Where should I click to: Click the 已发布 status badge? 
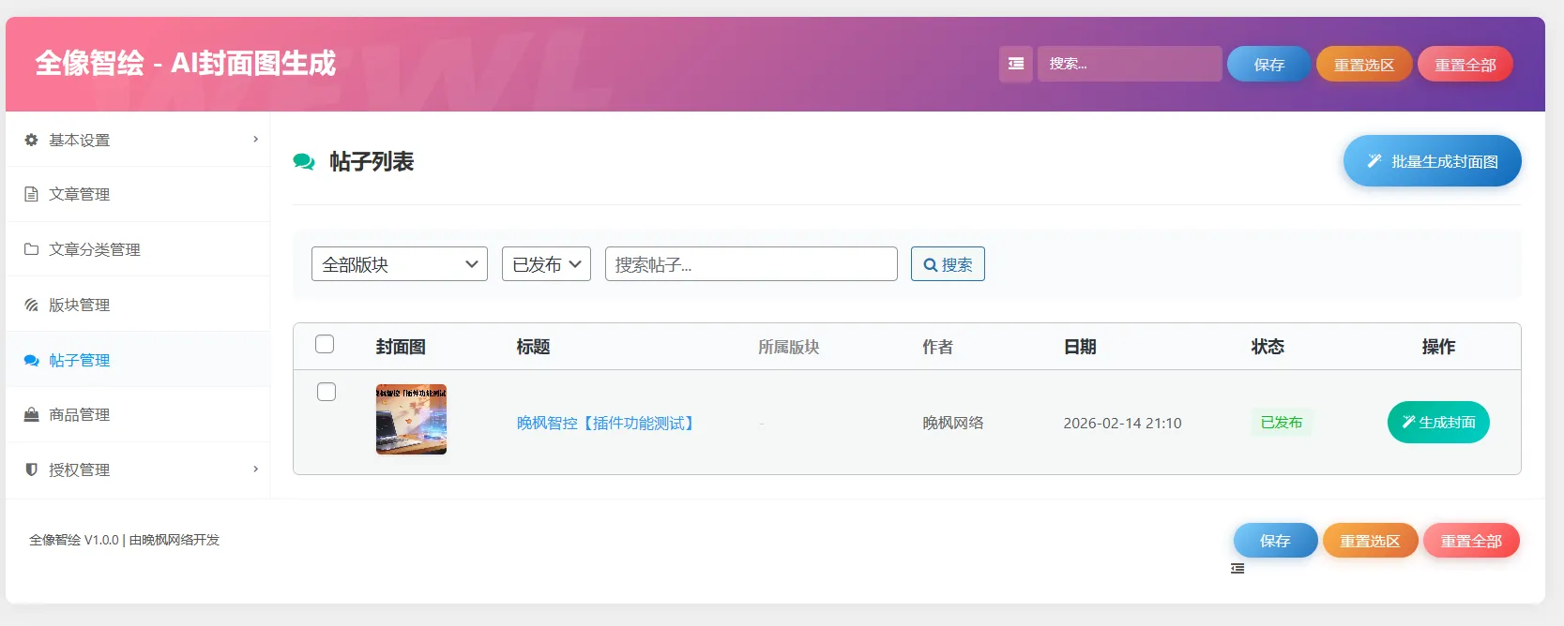[x=1282, y=423]
